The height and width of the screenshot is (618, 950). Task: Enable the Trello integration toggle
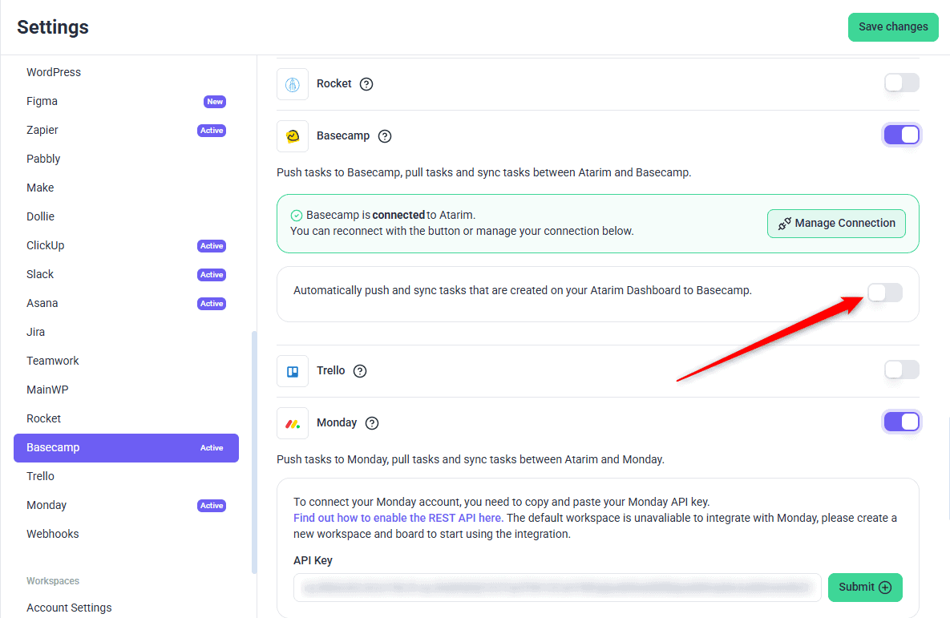(x=902, y=370)
